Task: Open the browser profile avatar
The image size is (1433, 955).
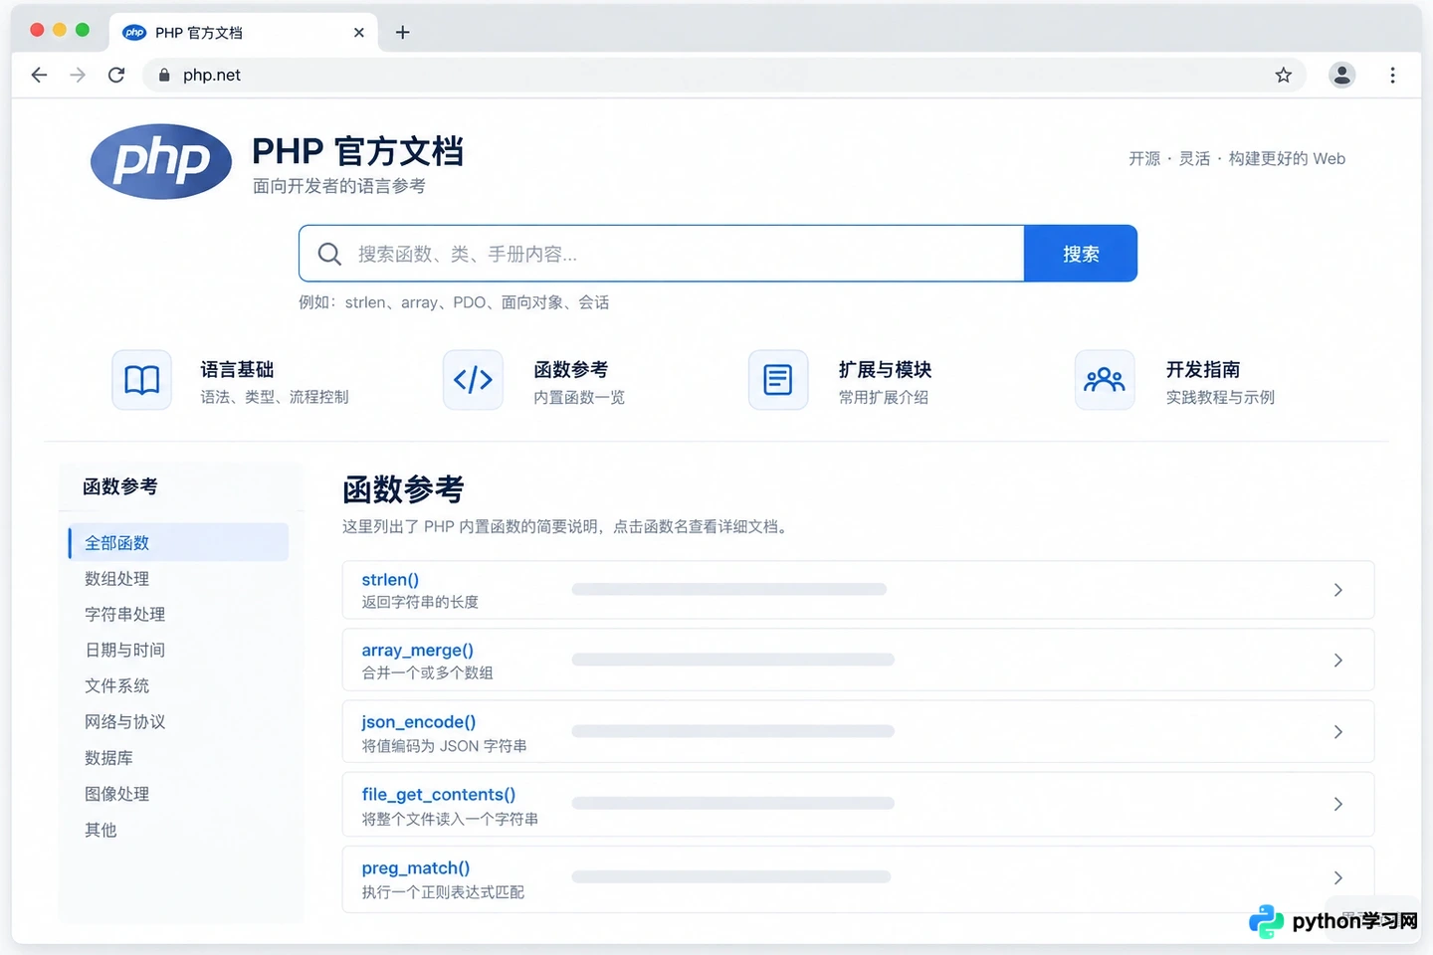Action: click(1342, 75)
